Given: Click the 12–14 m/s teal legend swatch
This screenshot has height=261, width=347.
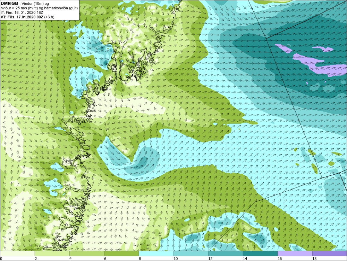Looking at the screenshot, I should [226, 253].
